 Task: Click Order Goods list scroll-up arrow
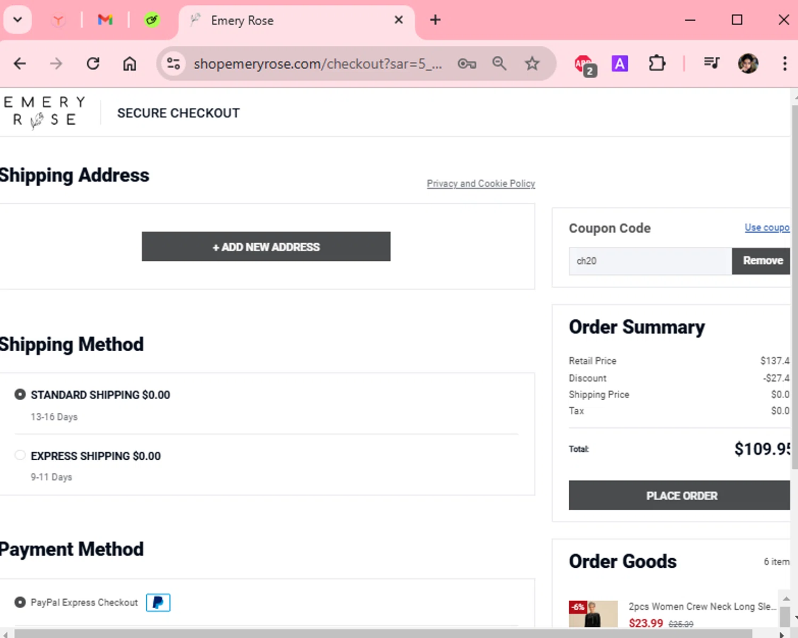click(x=786, y=598)
